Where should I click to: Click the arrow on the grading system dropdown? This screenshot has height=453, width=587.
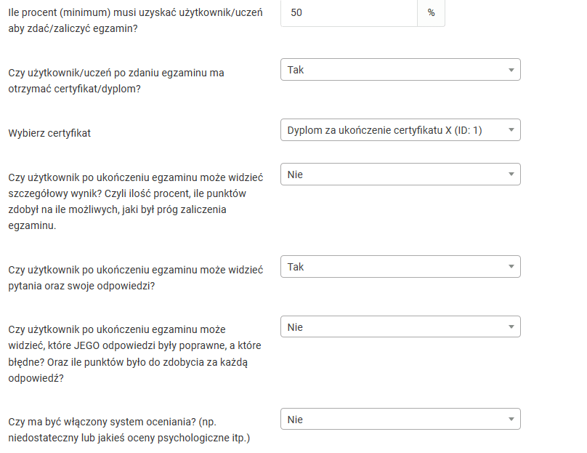[511, 420]
